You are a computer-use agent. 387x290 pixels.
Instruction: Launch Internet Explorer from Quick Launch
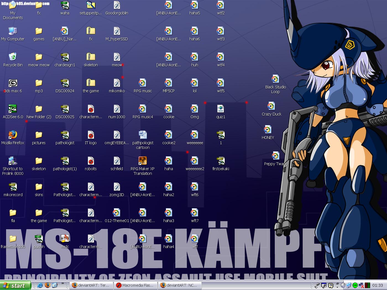(40, 285)
